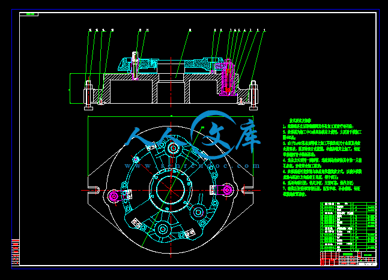The height and width of the screenshot is (280, 388).
Task: Click the first numbered technical requirement line
Action: [x=318, y=126]
